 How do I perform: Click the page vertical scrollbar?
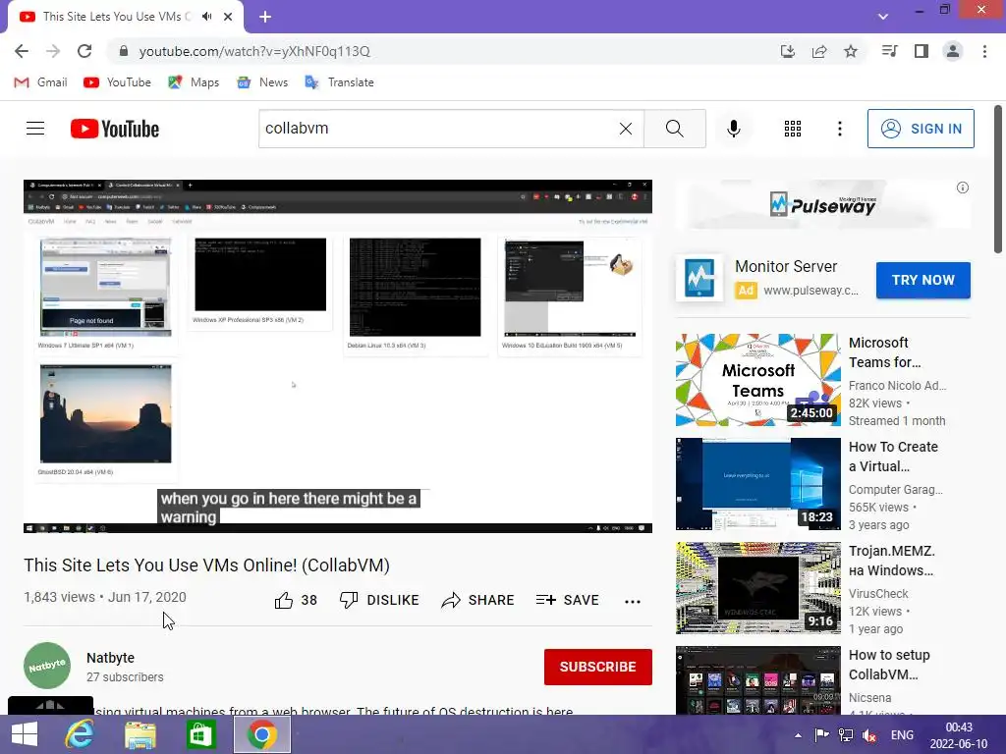tap(998, 180)
